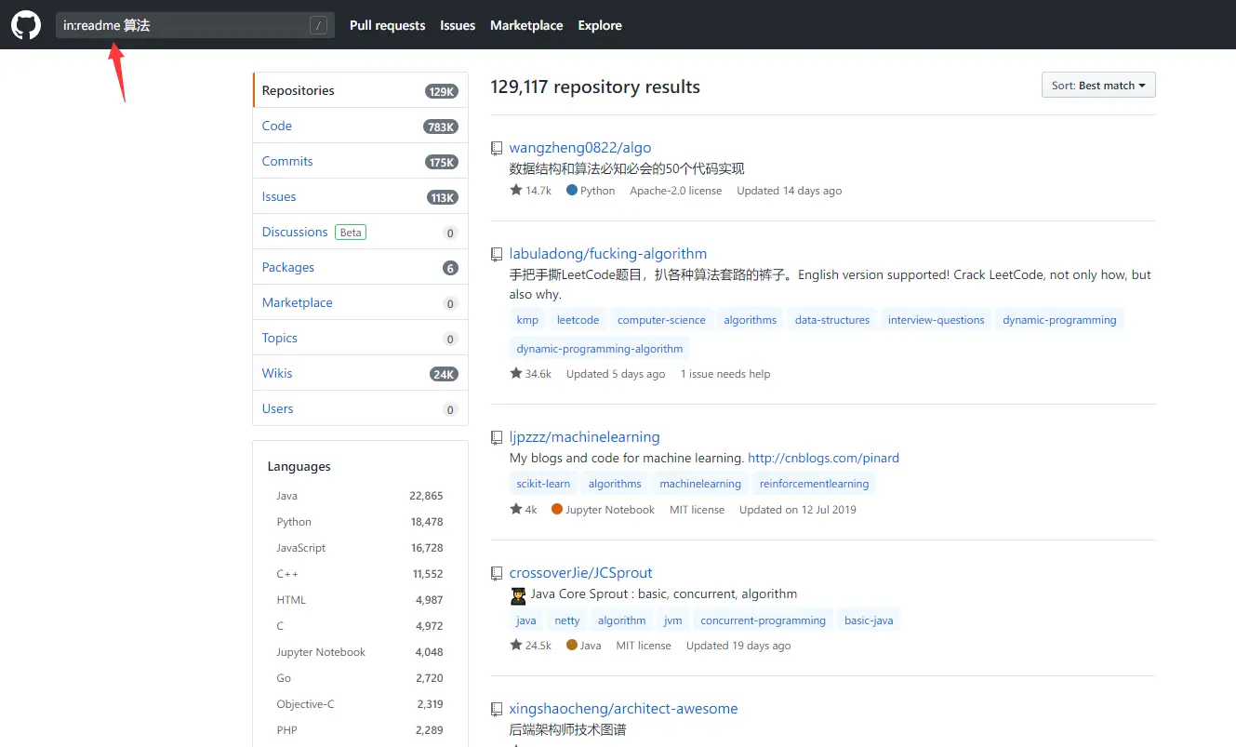This screenshot has width=1236, height=747.
Task: Select the Repositories results category
Action: coord(360,90)
